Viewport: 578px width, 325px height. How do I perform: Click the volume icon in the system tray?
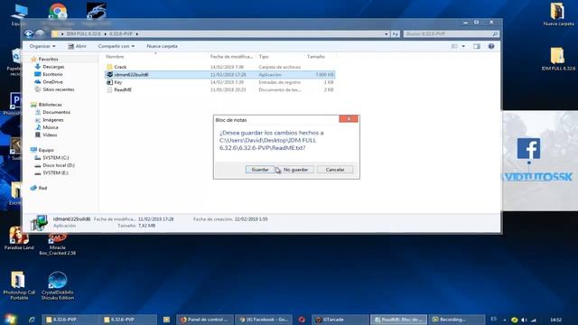[x=524, y=320]
